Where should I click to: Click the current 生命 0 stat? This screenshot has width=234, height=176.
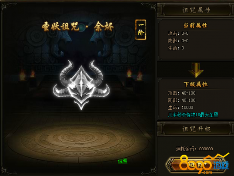176,48
